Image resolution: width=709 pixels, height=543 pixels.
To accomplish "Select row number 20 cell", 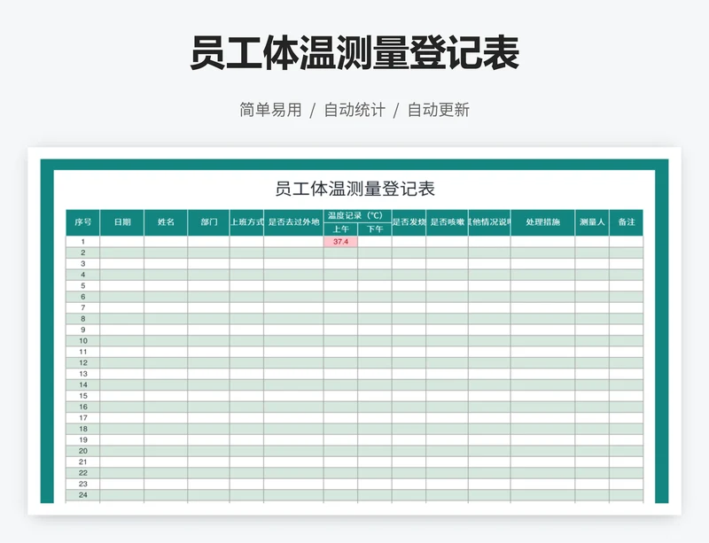I will (82, 451).
